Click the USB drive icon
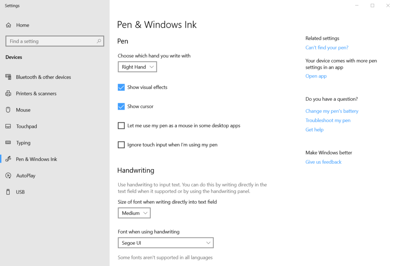This screenshot has width=396, height=266. point(9,192)
